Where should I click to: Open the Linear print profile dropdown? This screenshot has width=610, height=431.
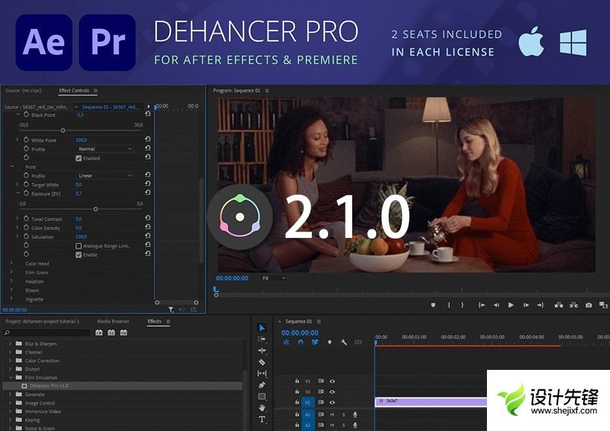click(x=105, y=176)
